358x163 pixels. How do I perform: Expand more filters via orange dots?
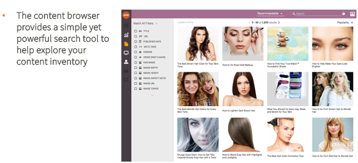point(152,95)
